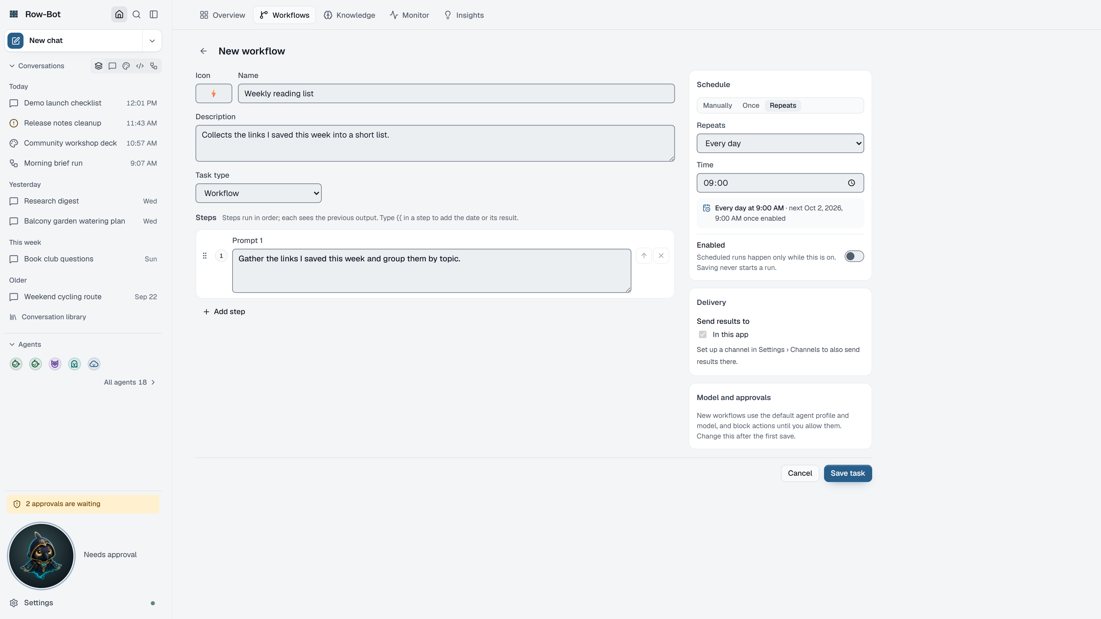Image resolution: width=1101 pixels, height=619 pixels.
Task: Filter conversations by code icon
Action: tap(140, 66)
